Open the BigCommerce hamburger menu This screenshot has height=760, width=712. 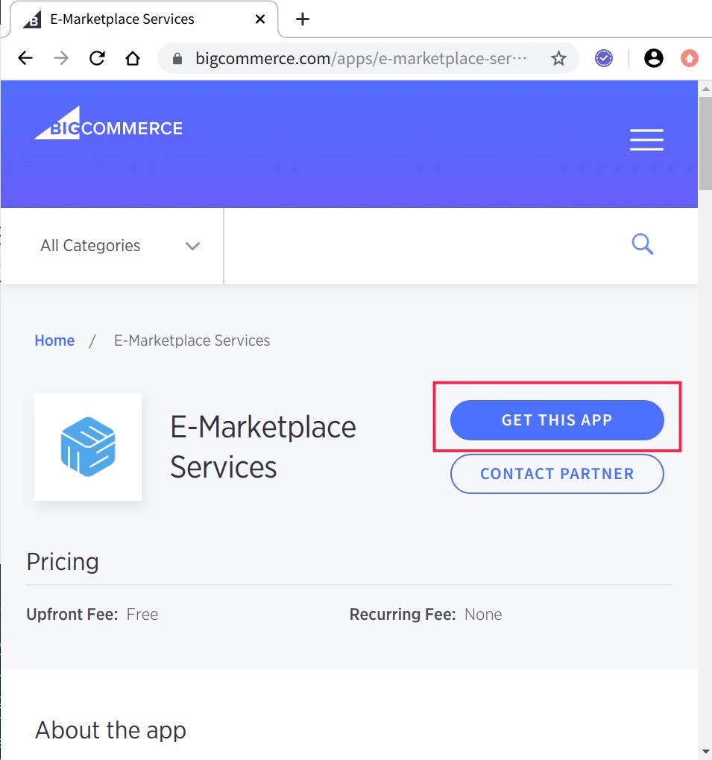pyautogui.click(x=646, y=139)
